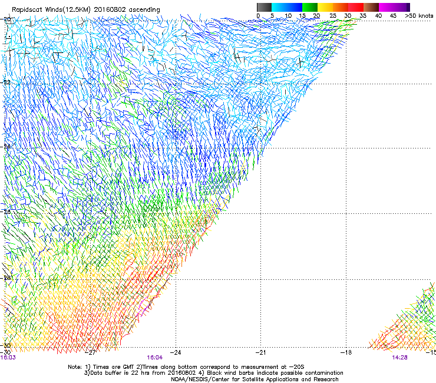Click the title 'Rapidscat Winds(12.5KM) 20160802 ascending'
The height and width of the screenshot is (383, 436).
coord(86,10)
